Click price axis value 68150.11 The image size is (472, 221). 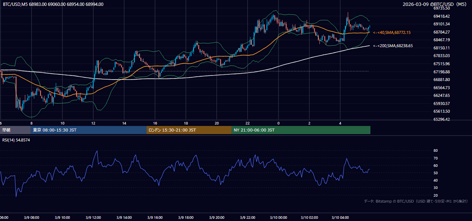coord(441,48)
